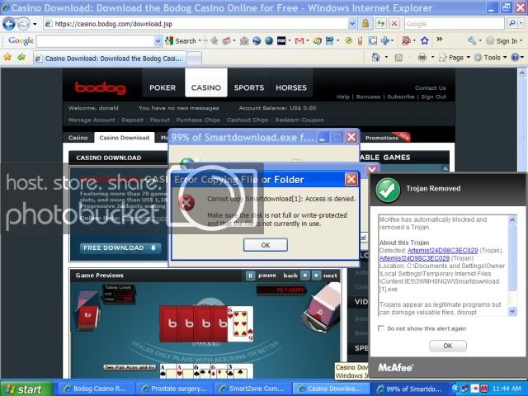Pause the Game Previews slideshow
This screenshot has width=528, height=396.
click(x=250, y=276)
